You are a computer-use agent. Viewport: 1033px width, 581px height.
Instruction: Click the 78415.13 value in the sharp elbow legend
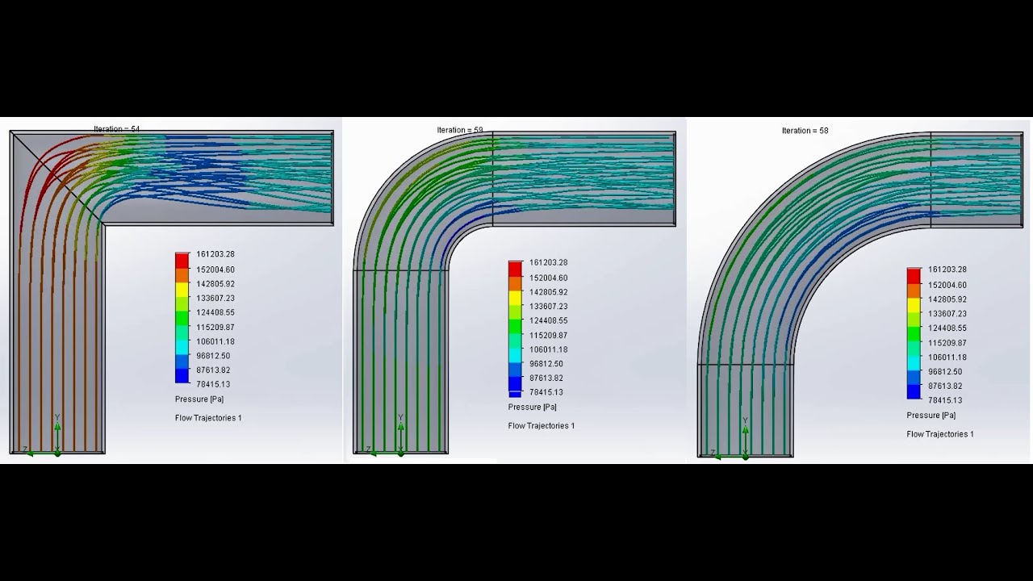213,384
